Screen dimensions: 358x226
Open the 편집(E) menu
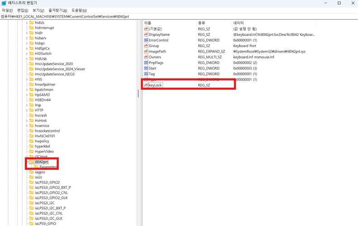click(23, 10)
